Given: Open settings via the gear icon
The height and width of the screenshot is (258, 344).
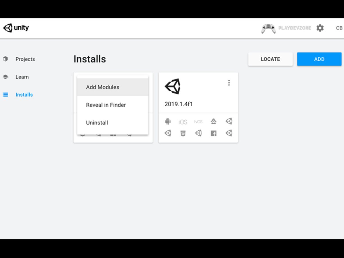Looking at the screenshot, I should pos(320,28).
